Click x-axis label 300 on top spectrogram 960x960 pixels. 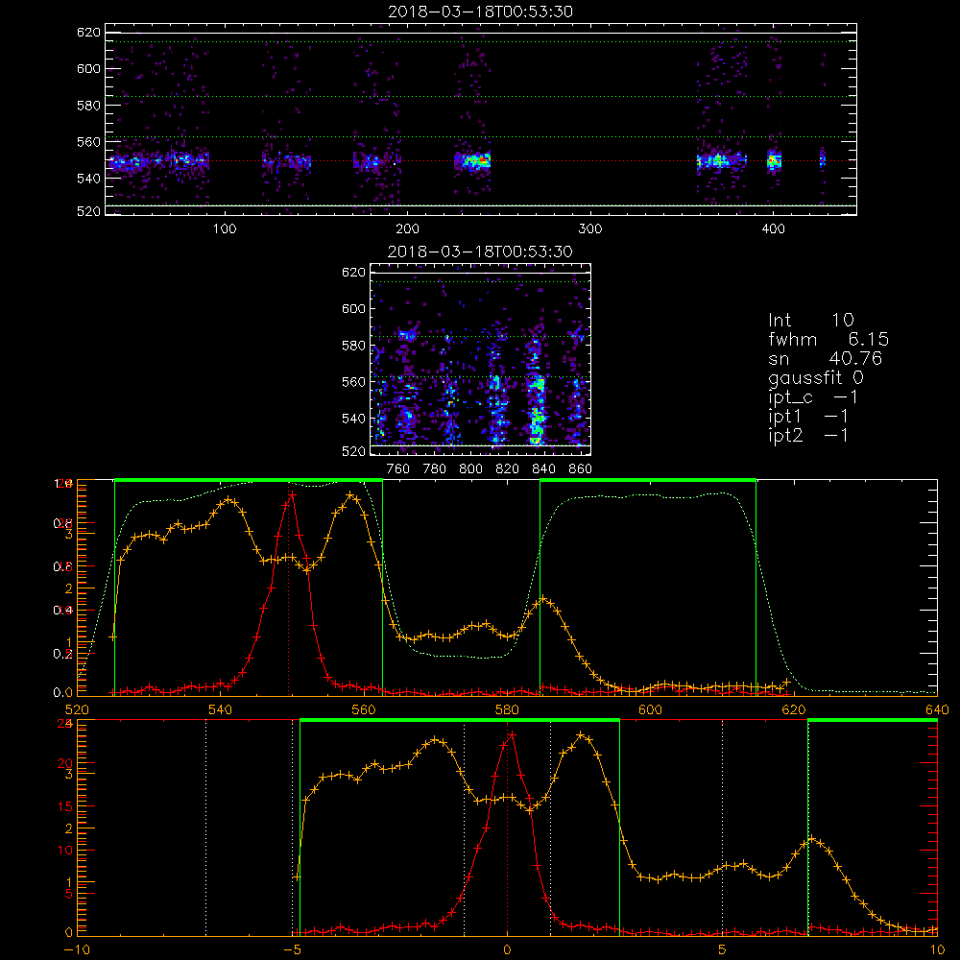[590, 229]
